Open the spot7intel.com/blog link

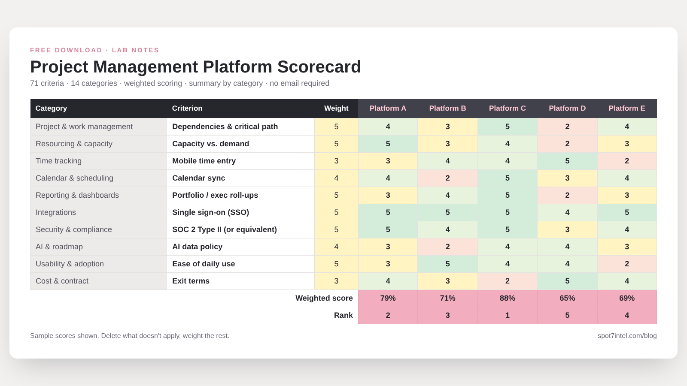pyautogui.click(x=627, y=336)
